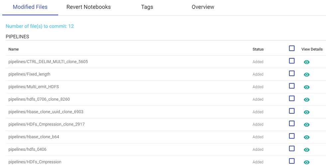Switch to the Revert Notebooks tab

[x=89, y=7]
